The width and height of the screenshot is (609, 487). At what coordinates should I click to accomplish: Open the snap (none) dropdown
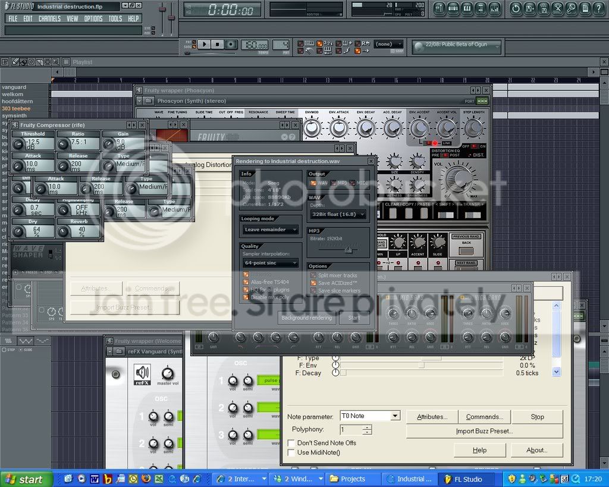coord(389,44)
